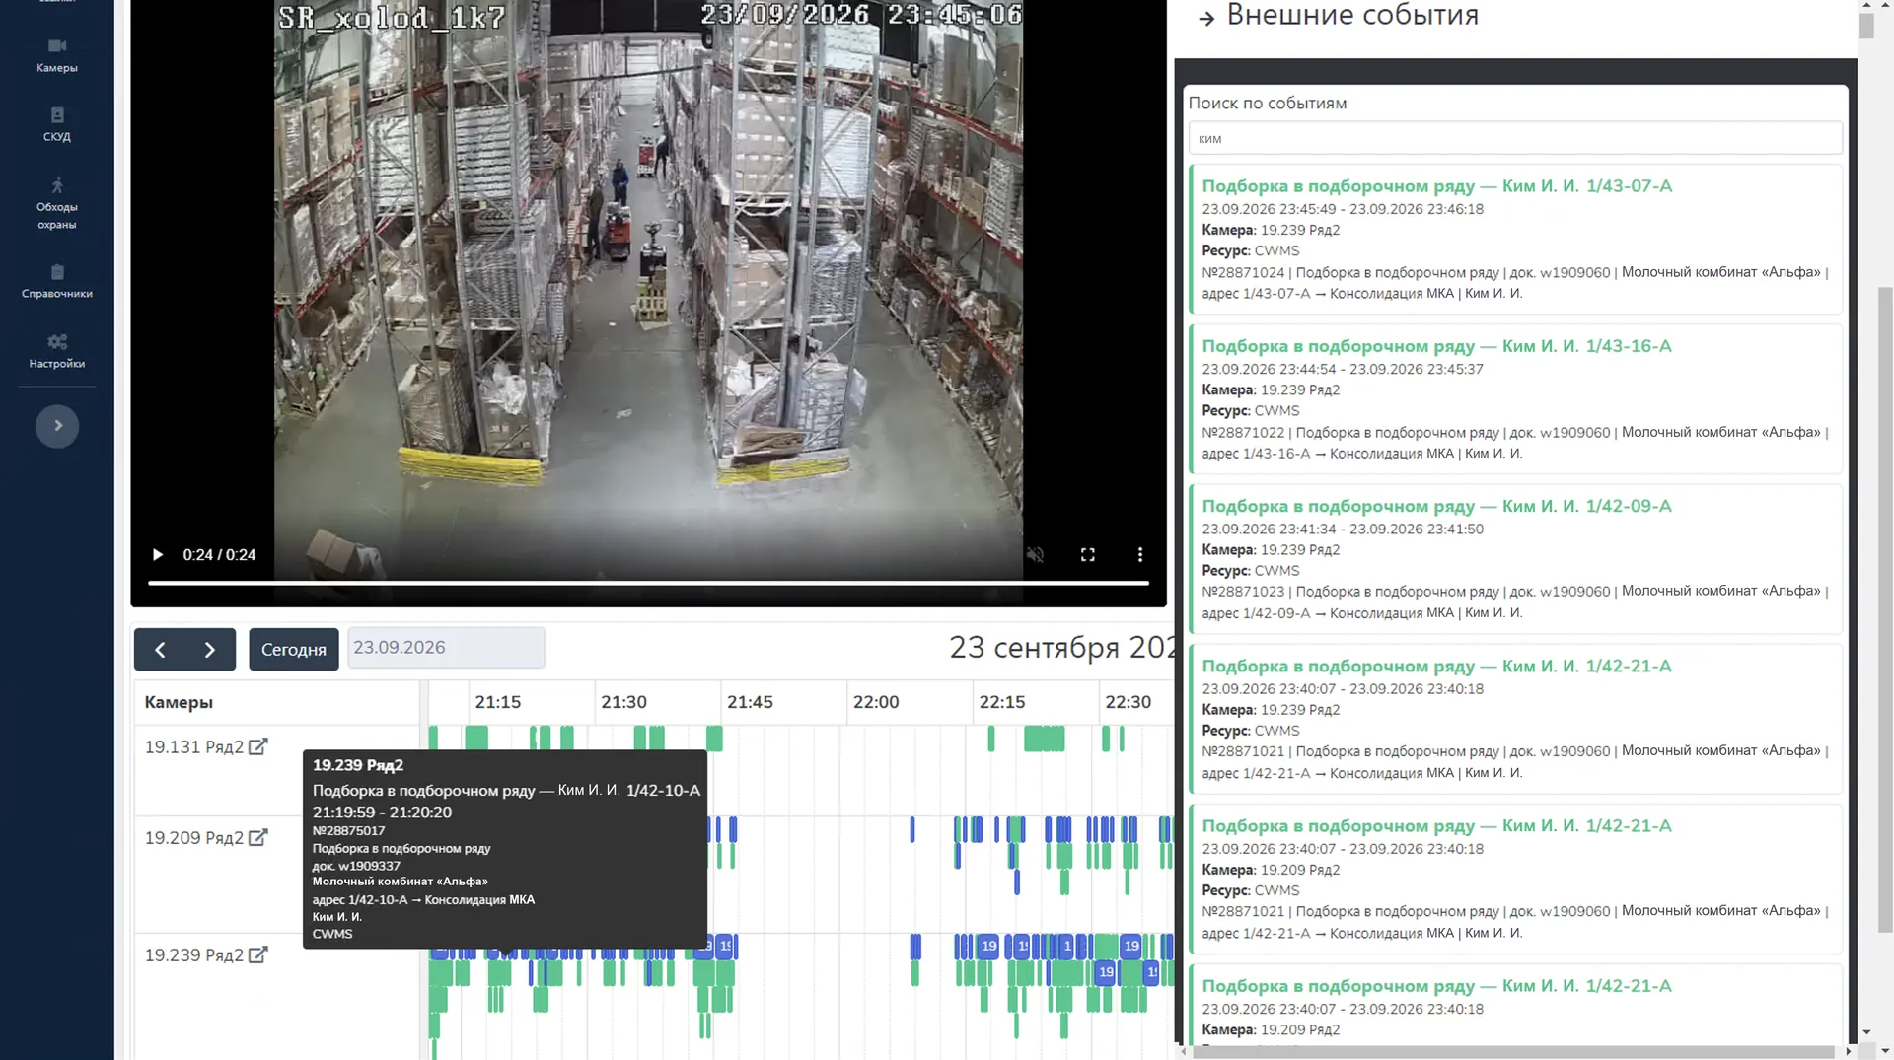
Task: Click the event search field containing 'ким'
Action: (x=1515, y=138)
